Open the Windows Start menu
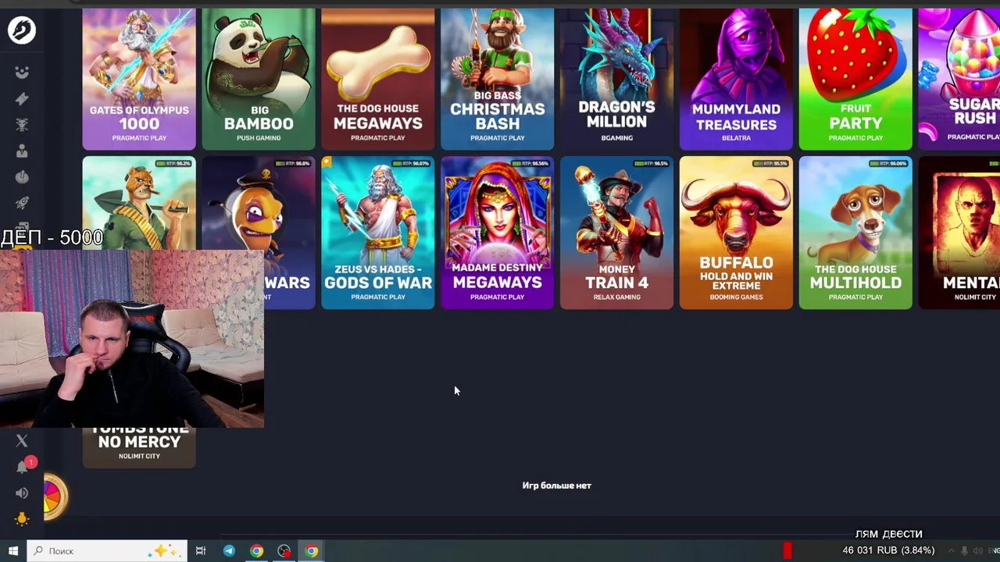This screenshot has height=562, width=1000. coord(13,551)
